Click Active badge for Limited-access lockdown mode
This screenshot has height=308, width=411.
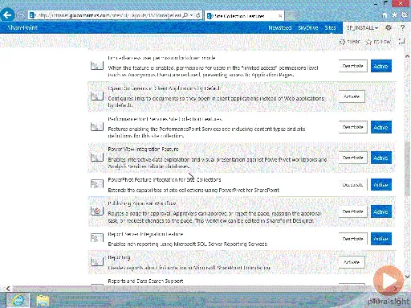point(381,66)
